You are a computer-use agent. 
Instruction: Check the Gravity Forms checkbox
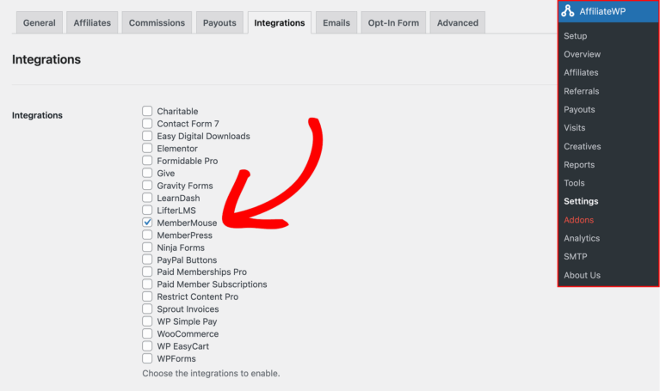coord(147,186)
